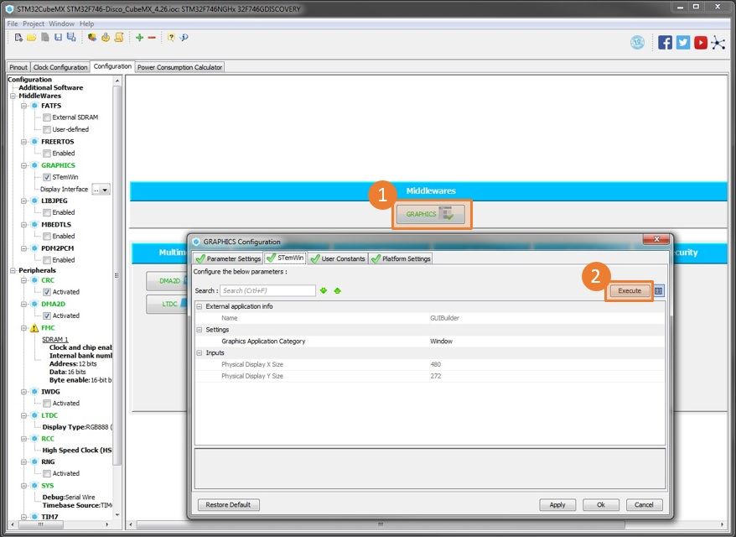Viewport: 736px width, 537px height.
Task: Click the search updates magnifier icon
Action: point(184,38)
